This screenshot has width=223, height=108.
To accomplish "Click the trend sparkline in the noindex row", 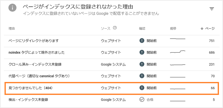I will click(177, 52).
